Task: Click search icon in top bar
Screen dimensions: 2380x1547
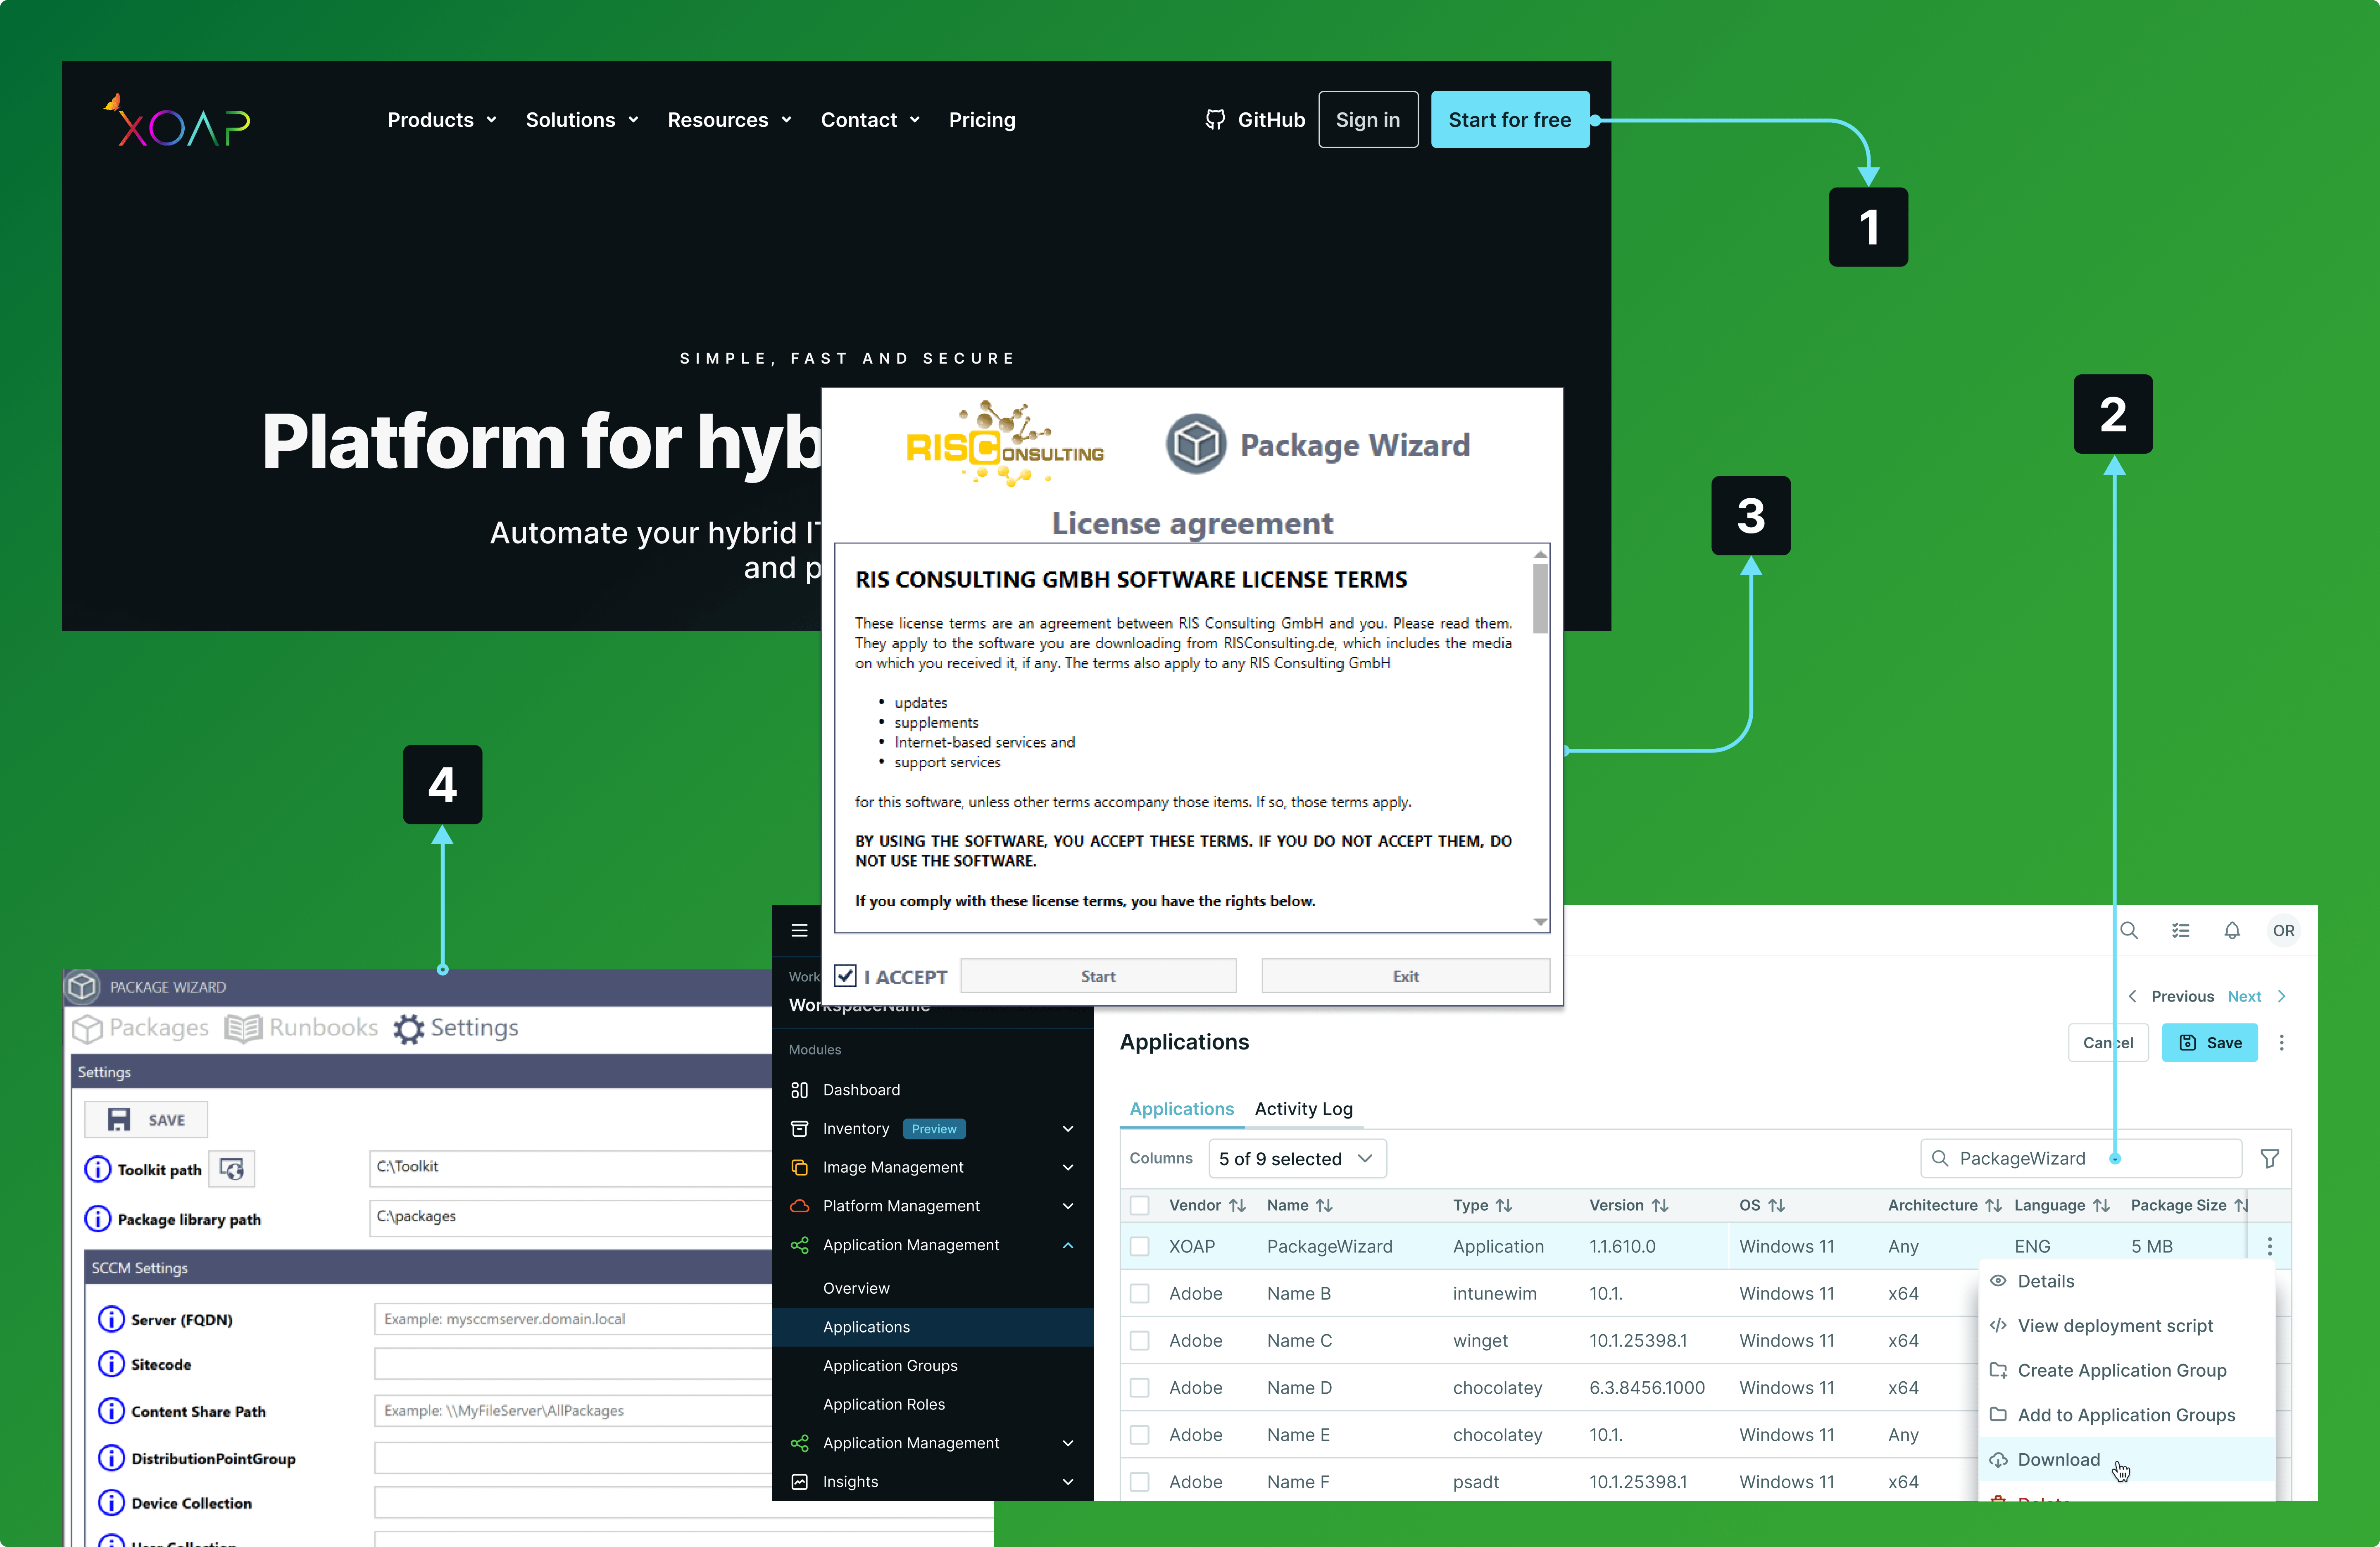Action: pyautogui.click(x=2129, y=930)
